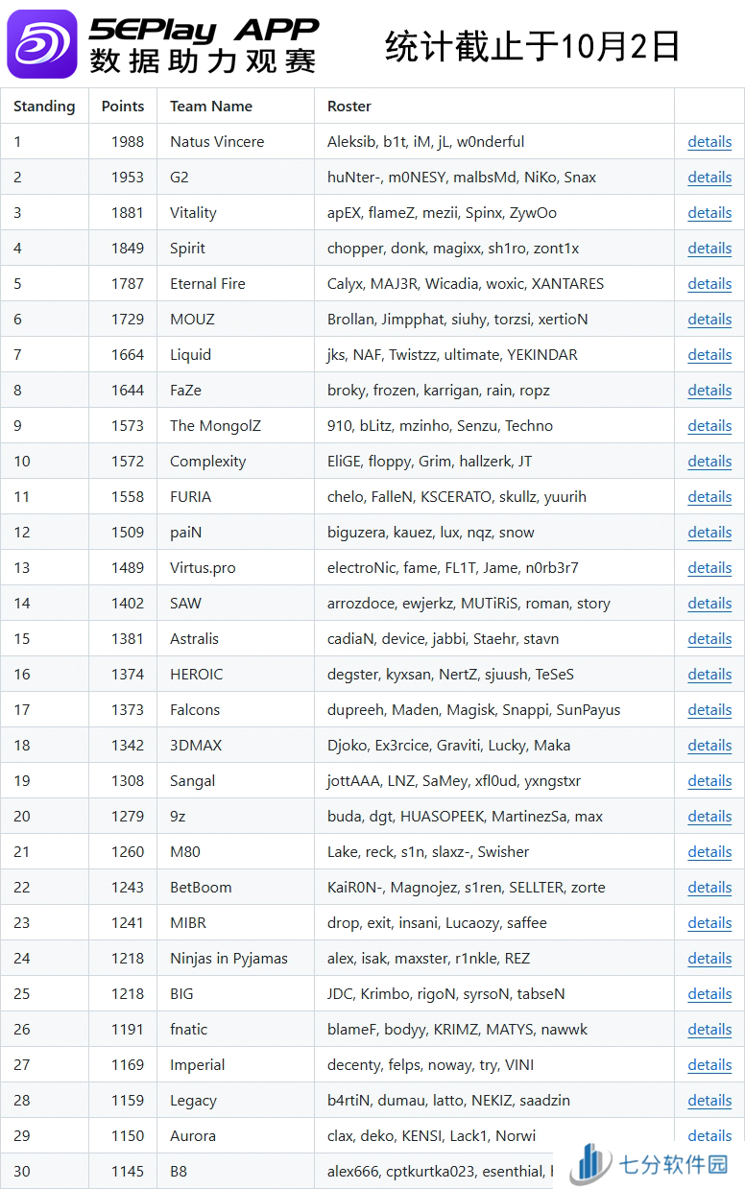This screenshot has height=1189, width=745.
Task: Click the Roster column header
Action: pyautogui.click(x=349, y=107)
